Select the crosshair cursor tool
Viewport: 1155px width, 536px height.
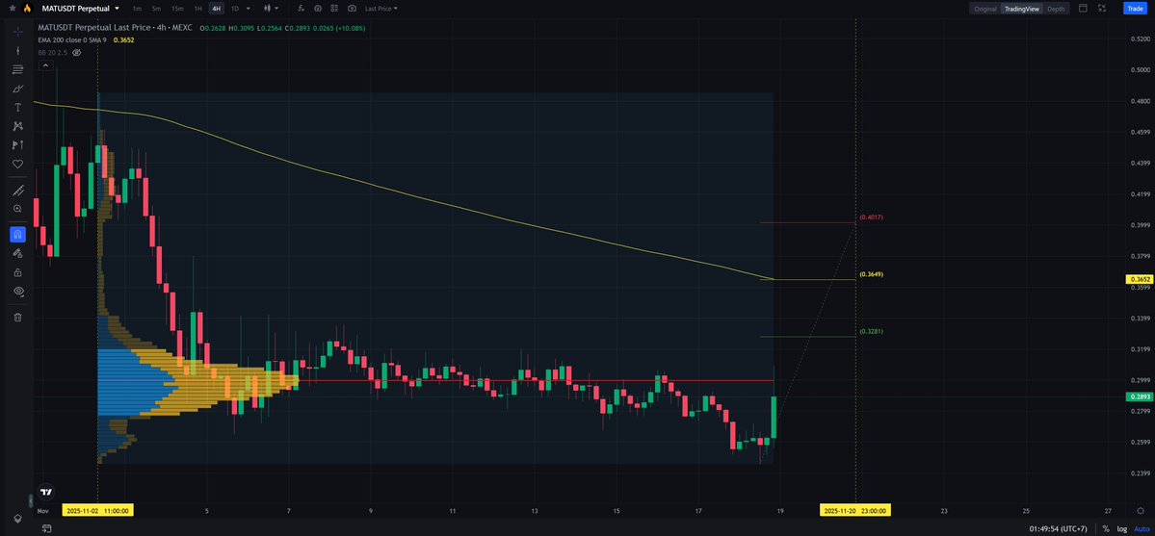(18, 32)
